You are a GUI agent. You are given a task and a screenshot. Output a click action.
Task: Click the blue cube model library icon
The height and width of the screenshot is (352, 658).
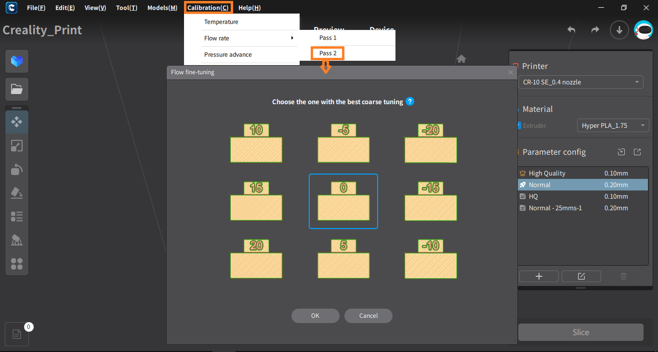(17, 61)
